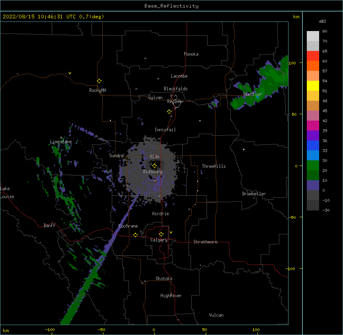
Task: Click the -30 value in dBZ legend
Action: point(326,210)
